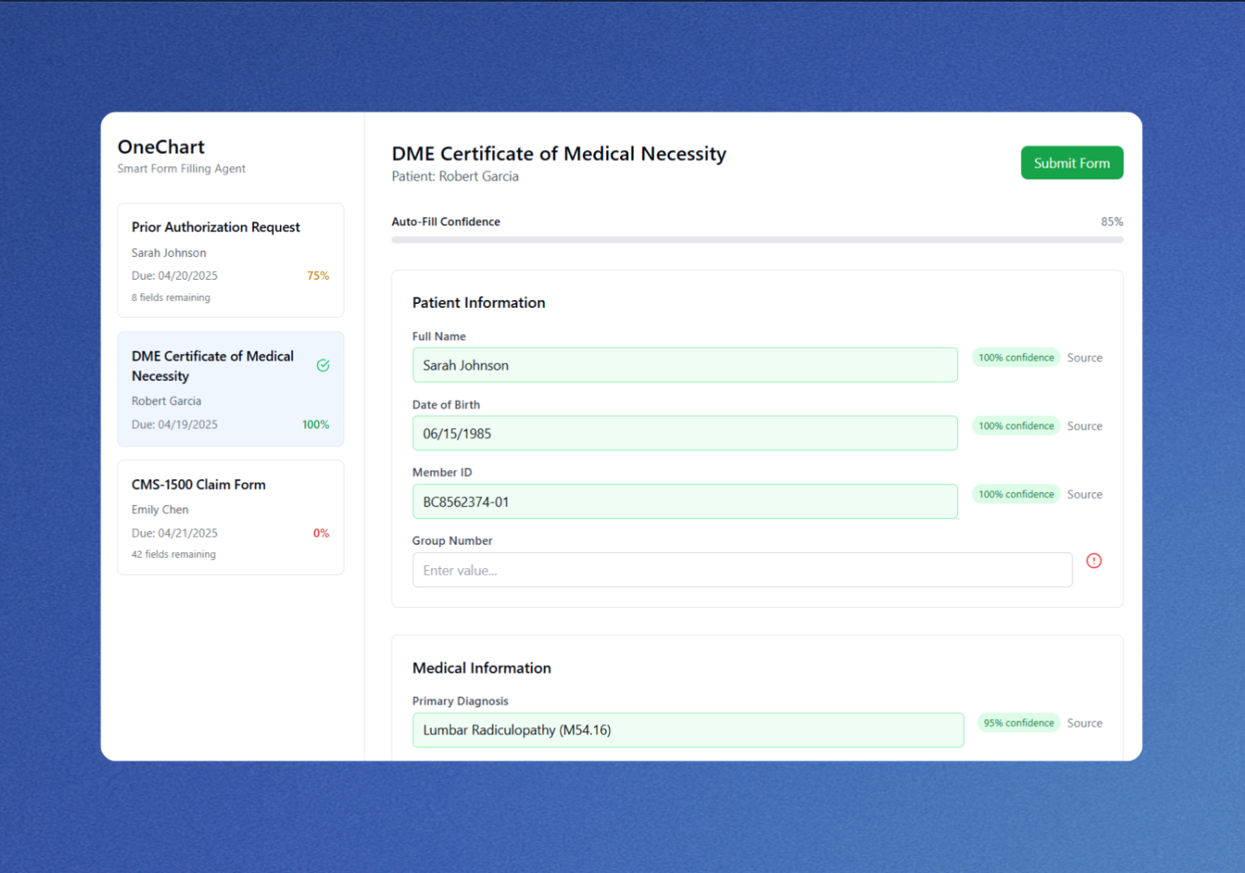Open the Source for the Full Name field
The width and height of the screenshot is (1245, 873).
coord(1085,357)
